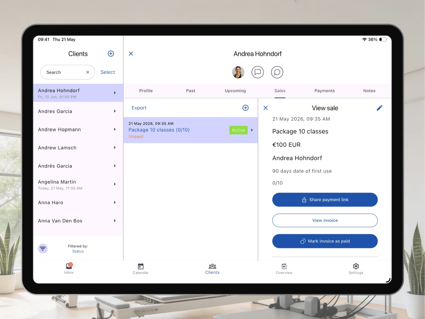425x319 pixels.
Task: Expand Andrew Hopmann client row arrow
Action: point(115,130)
